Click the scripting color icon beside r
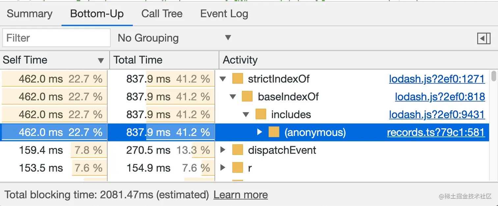The width and height of the screenshot is (498, 206). pos(237,168)
